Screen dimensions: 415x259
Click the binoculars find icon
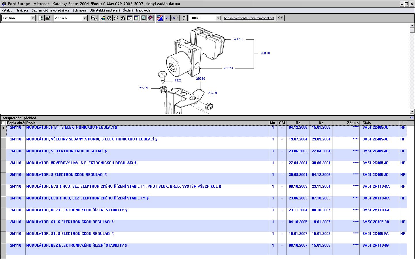123,18
